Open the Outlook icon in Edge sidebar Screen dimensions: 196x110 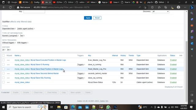192,43
